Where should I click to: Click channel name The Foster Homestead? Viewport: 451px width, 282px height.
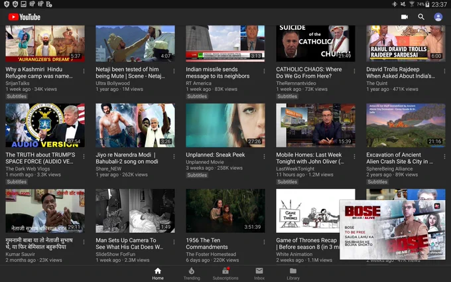coord(211,254)
